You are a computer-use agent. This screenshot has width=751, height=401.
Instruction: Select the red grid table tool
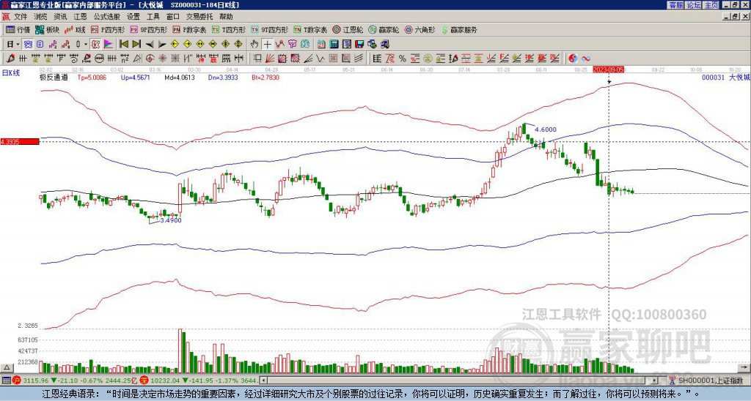[x=332, y=59]
